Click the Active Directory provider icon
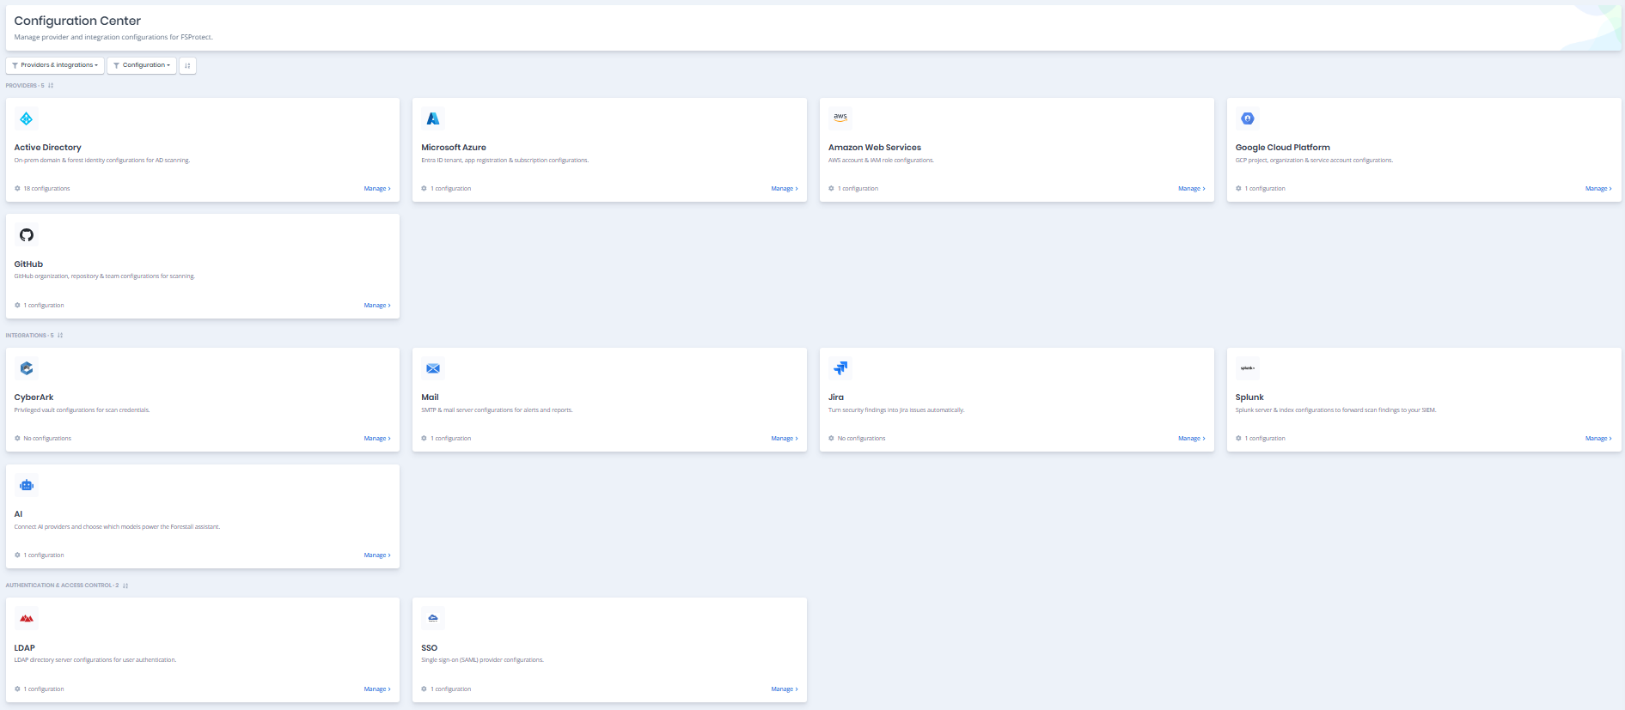 [27, 118]
